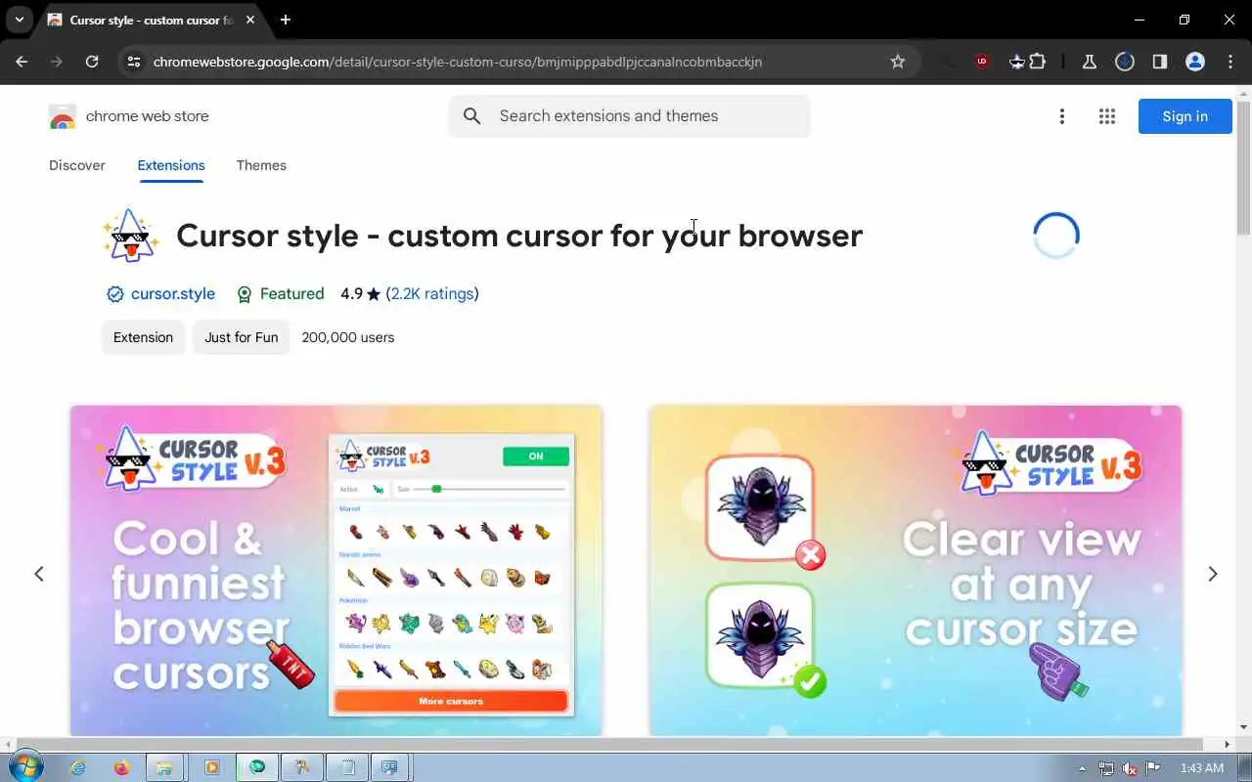Click the 200,000 users text
The image size is (1252, 782).
pos(348,337)
